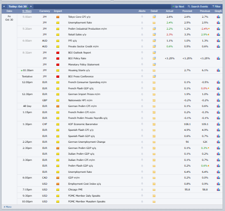Toggle alert bell for Chicago PMI
The width and height of the screenshot is (225, 211).
coord(142,190)
